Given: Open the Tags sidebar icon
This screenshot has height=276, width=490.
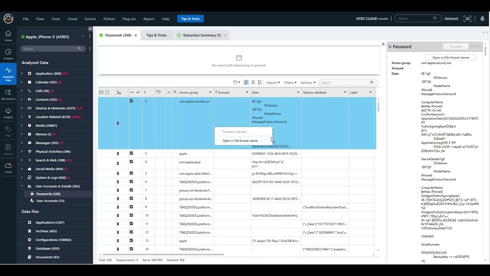Looking at the screenshot, I should coord(8,131).
